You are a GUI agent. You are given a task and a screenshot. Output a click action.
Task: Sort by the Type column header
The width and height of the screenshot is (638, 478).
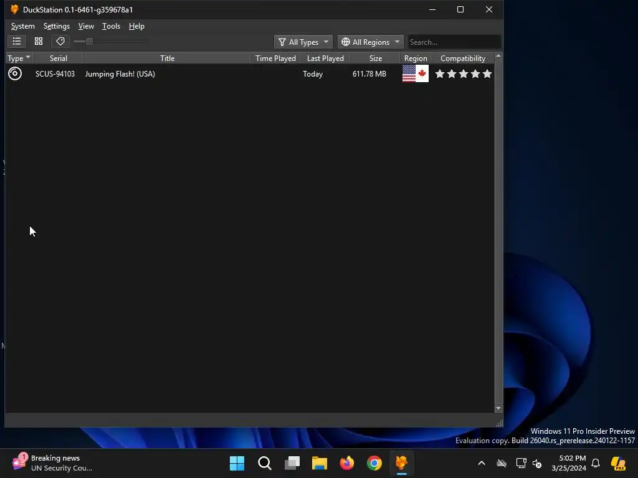pos(19,58)
